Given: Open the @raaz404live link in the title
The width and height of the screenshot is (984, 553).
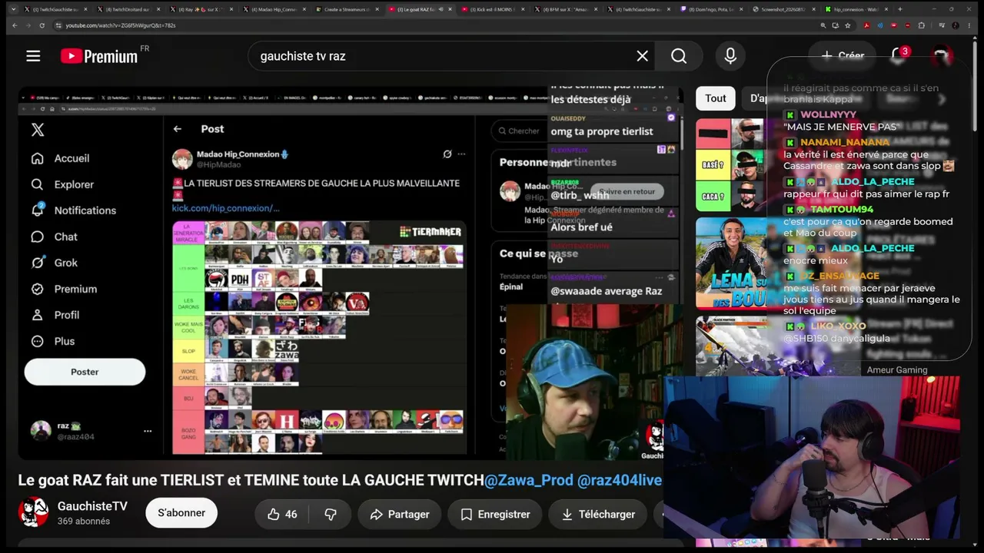Looking at the screenshot, I should point(620,481).
